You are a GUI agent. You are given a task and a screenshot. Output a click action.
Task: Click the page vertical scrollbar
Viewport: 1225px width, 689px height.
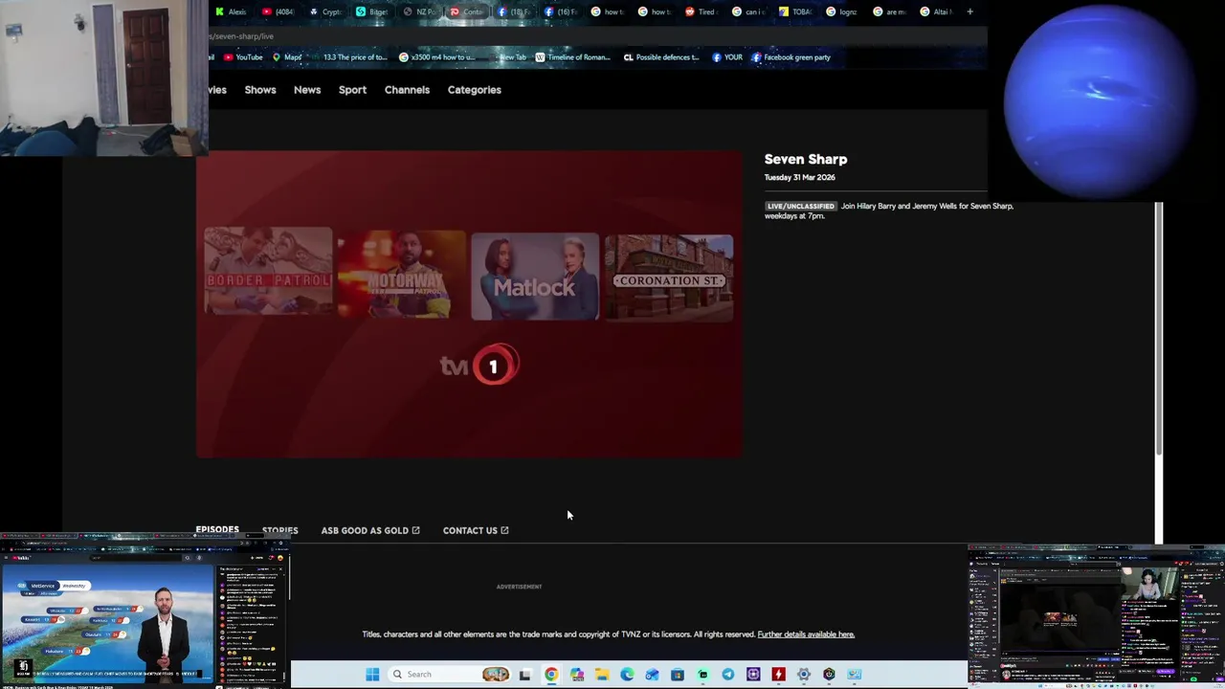[1159, 326]
